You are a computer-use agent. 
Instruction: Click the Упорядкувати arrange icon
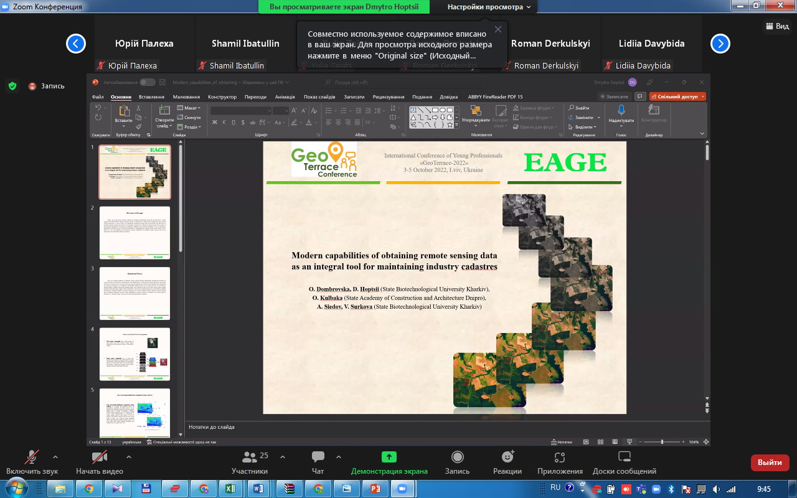(476, 111)
